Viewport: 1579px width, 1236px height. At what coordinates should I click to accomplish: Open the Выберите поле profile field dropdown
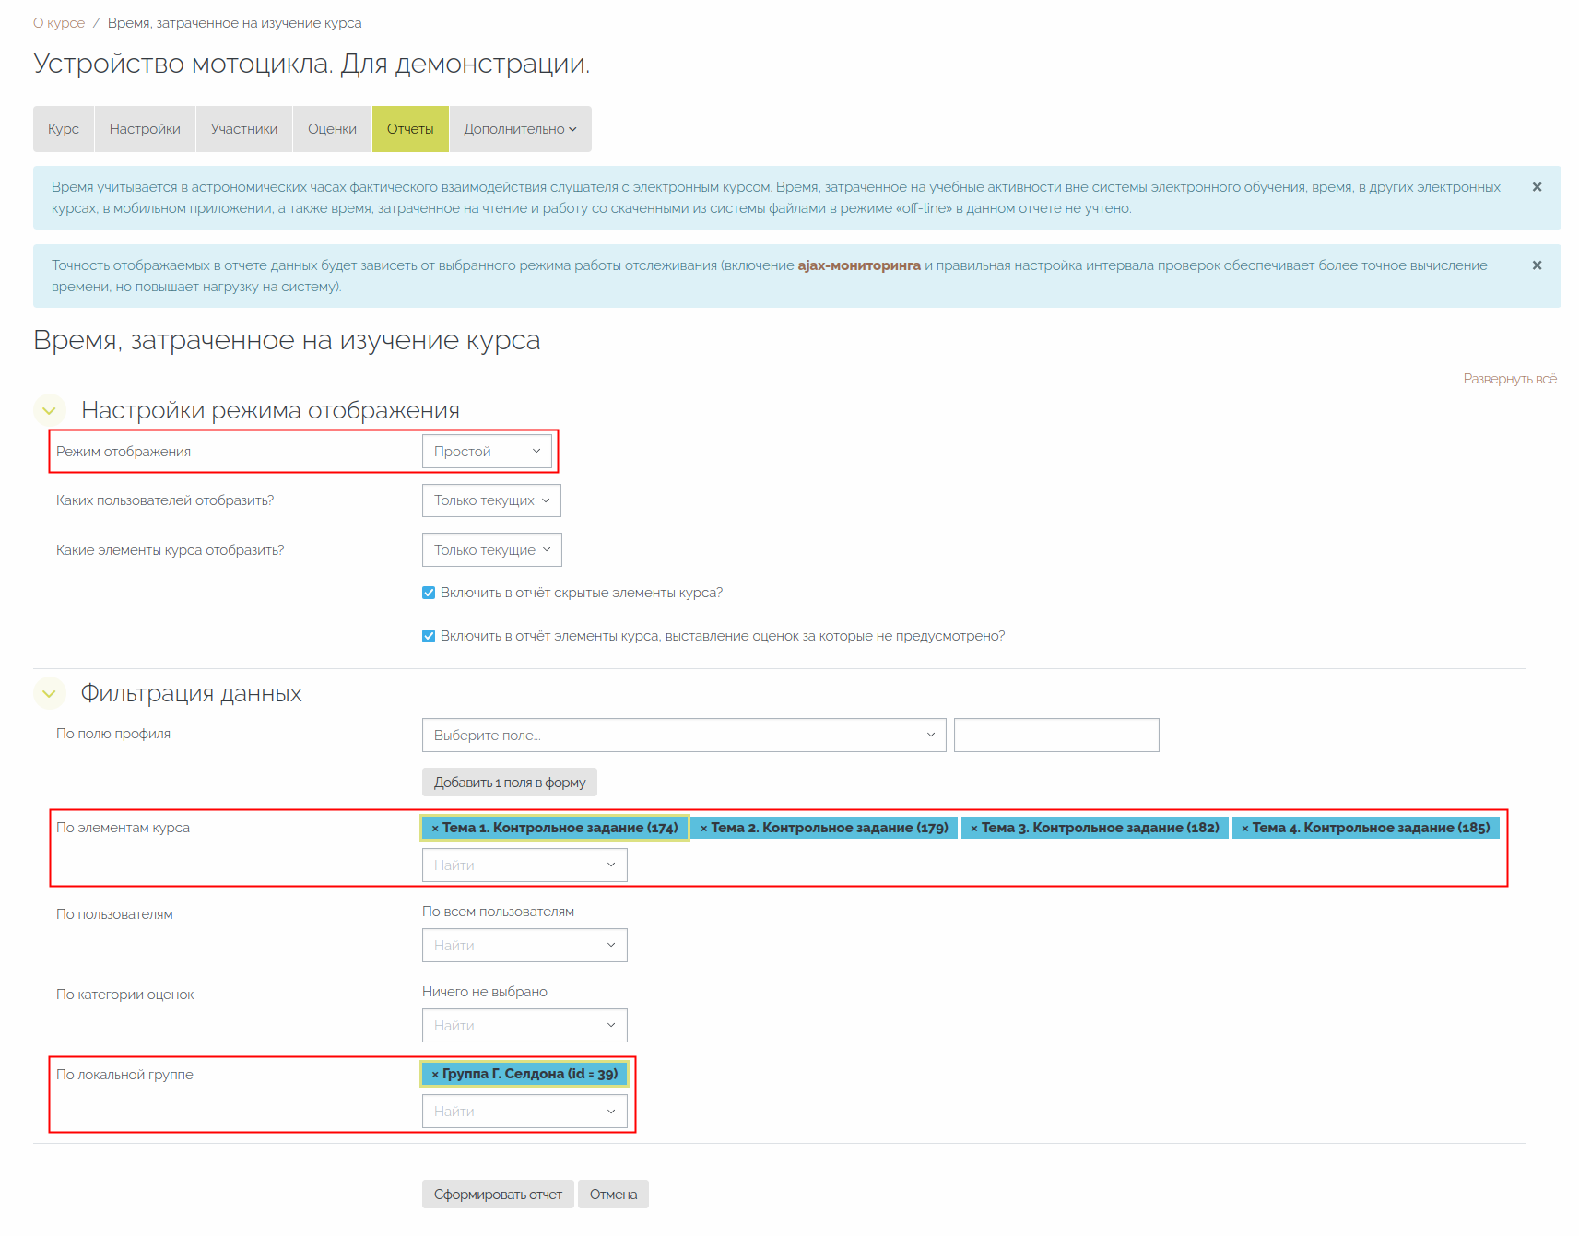[683, 736]
